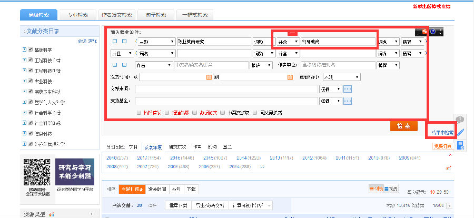Expand the 哲学与人文科学 tree node
474x218 pixels.
coord(24,102)
